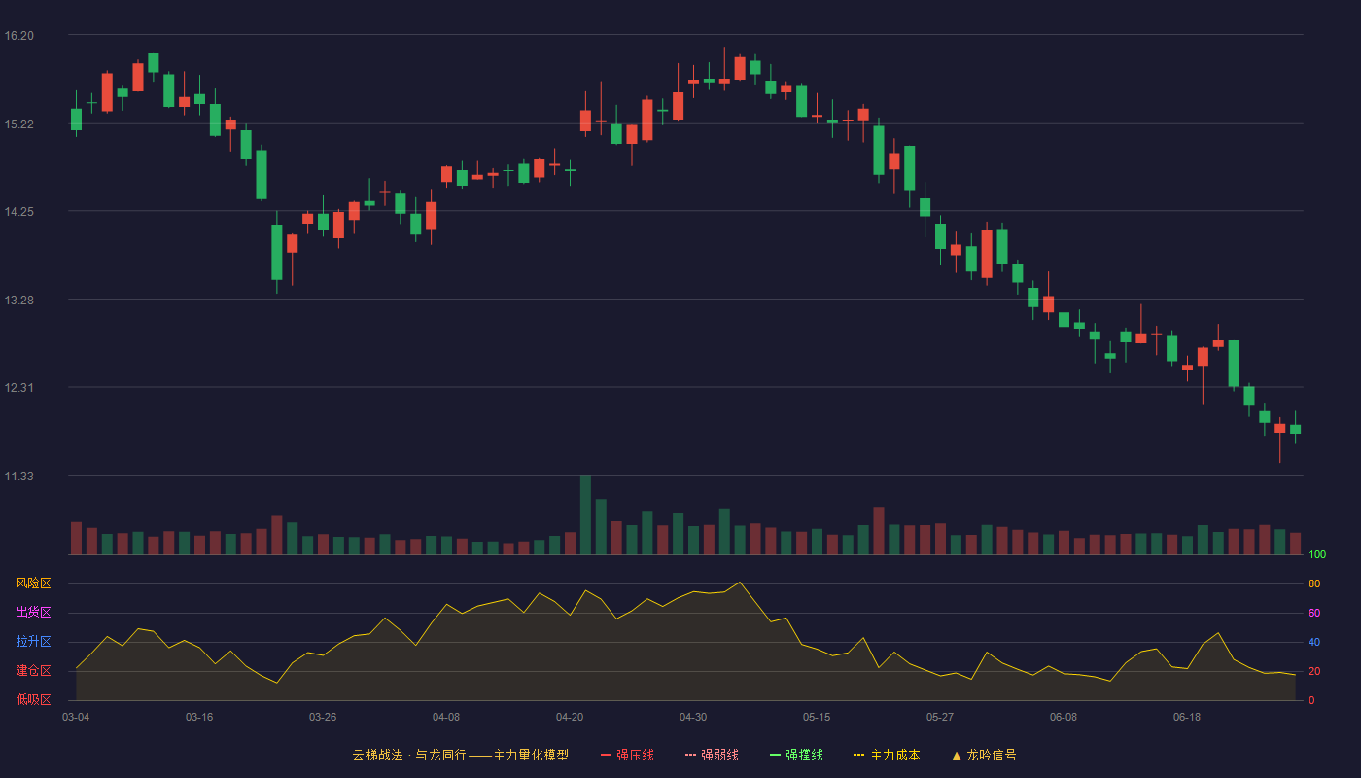The width and height of the screenshot is (1361, 778).
Task: Click the 16.20 price axis label
Action: click(x=19, y=36)
